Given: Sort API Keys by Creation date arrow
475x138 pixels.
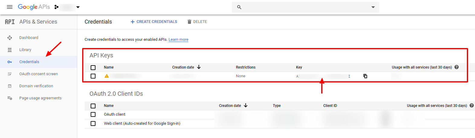Looking at the screenshot, I should pos(199,67).
